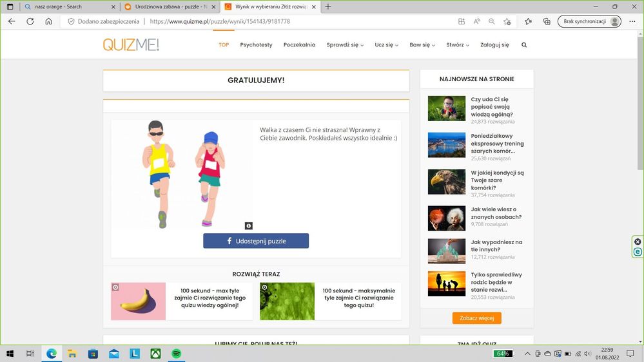Click the Zaloguj się login link
This screenshot has height=362, width=644.
494,45
